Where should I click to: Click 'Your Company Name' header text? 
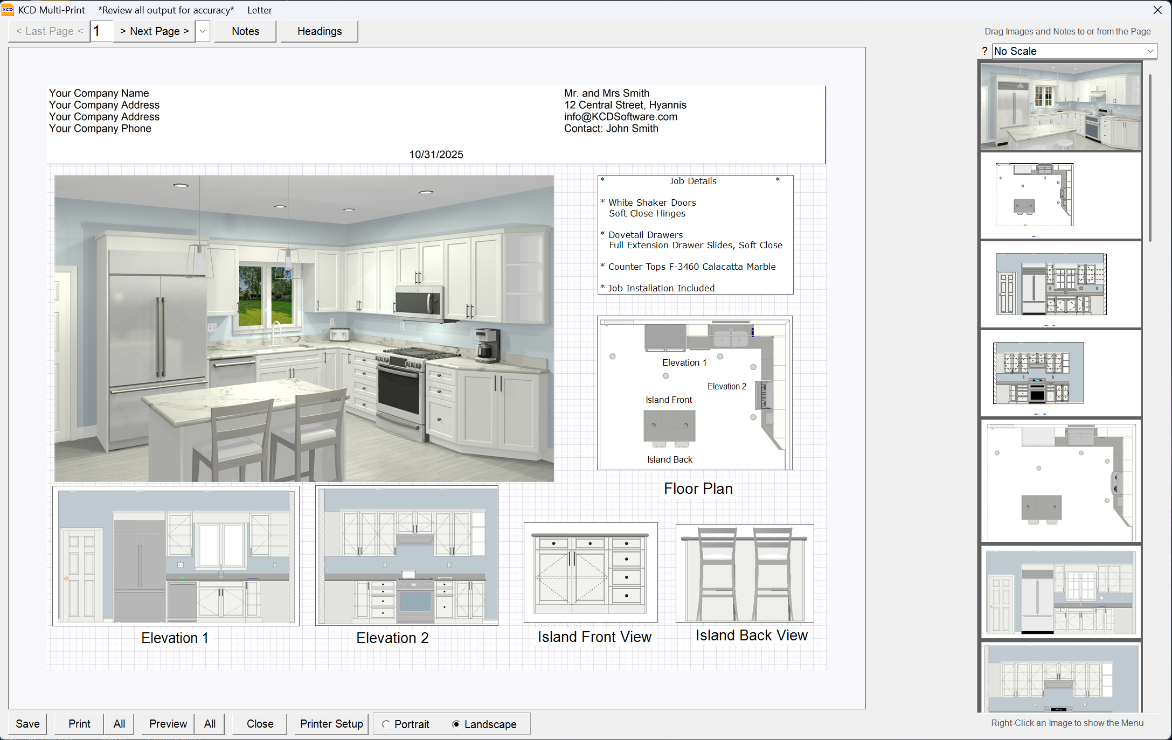click(99, 93)
